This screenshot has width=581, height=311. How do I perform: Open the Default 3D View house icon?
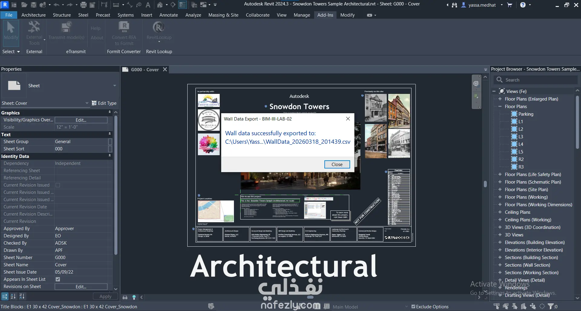pyautogui.click(x=160, y=5)
